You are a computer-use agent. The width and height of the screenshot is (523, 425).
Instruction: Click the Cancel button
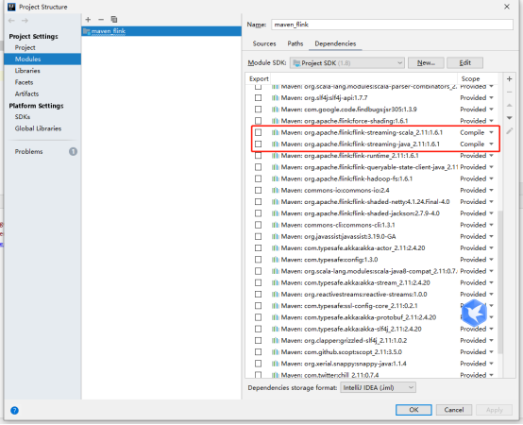tap(454, 410)
